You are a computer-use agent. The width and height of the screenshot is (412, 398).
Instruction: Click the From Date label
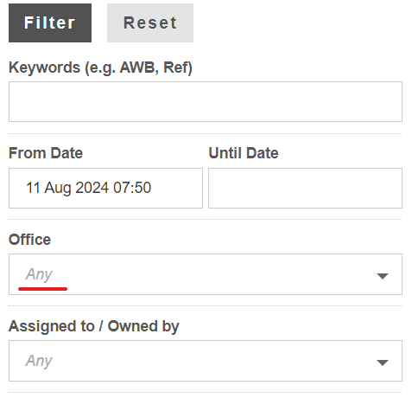46,153
